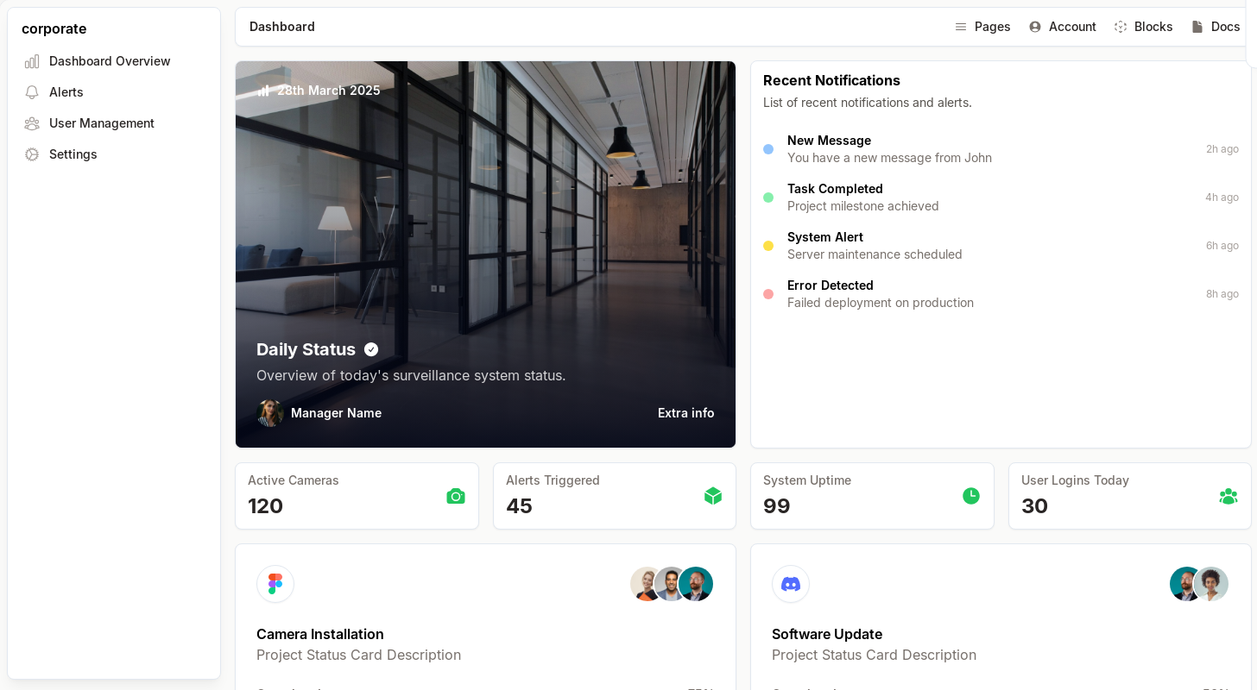Click the Discord logo on Software Update card

[x=791, y=584]
